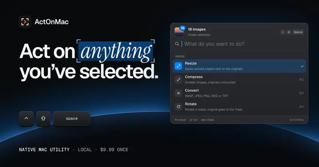The width and height of the screenshot is (319, 167).
Task: Click the large control caret keycap
Action: point(26,118)
